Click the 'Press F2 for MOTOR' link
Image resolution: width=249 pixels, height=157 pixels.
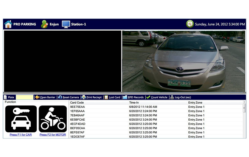pyautogui.click(x=53, y=135)
